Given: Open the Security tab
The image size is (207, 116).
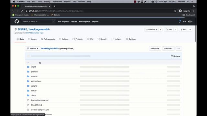Looking at the screenshot, I should [x=103, y=39].
